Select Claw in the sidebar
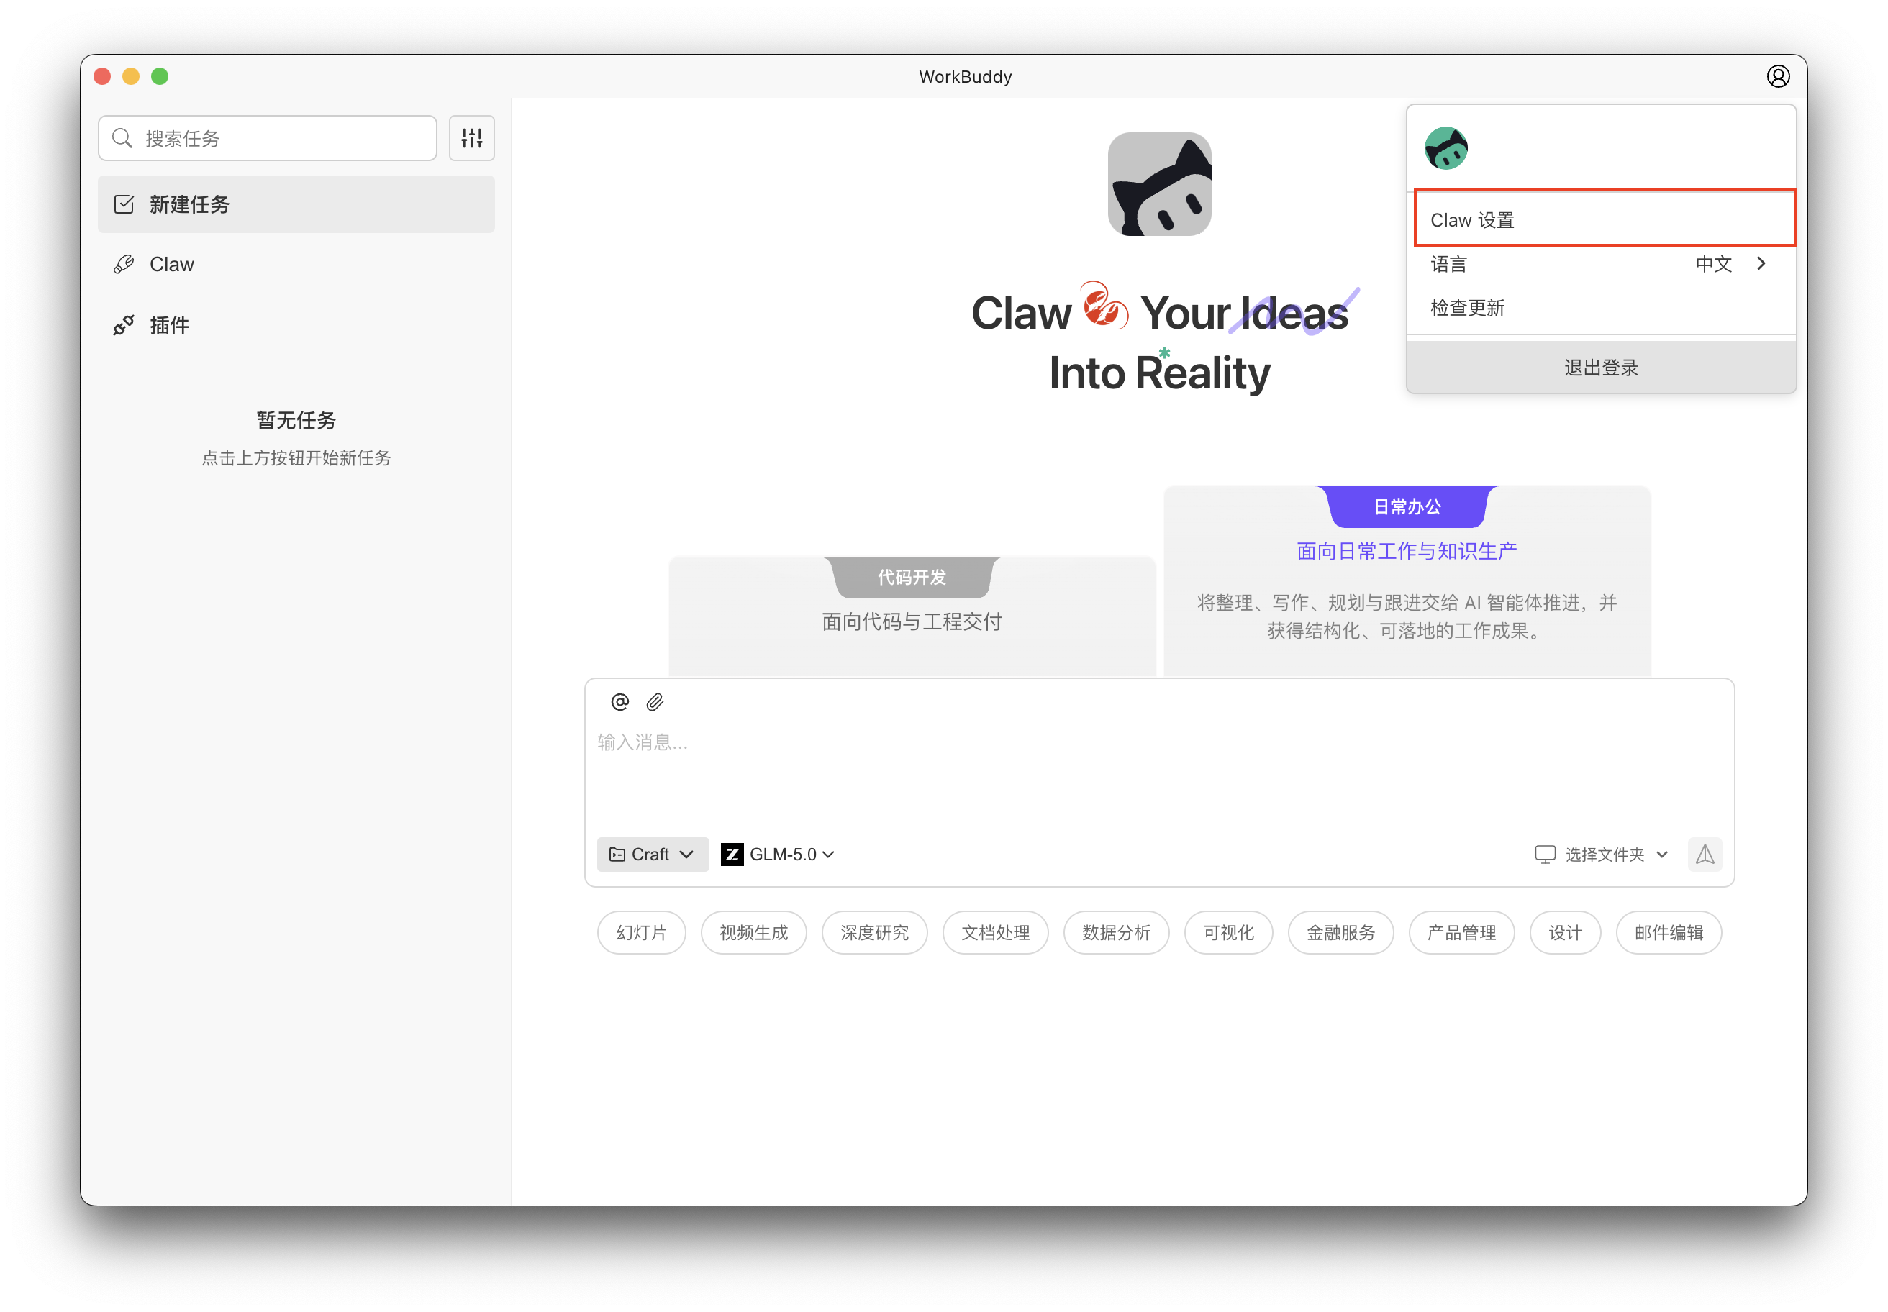The height and width of the screenshot is (1312, 1888). pyautogui.click(x=171, y=264)
